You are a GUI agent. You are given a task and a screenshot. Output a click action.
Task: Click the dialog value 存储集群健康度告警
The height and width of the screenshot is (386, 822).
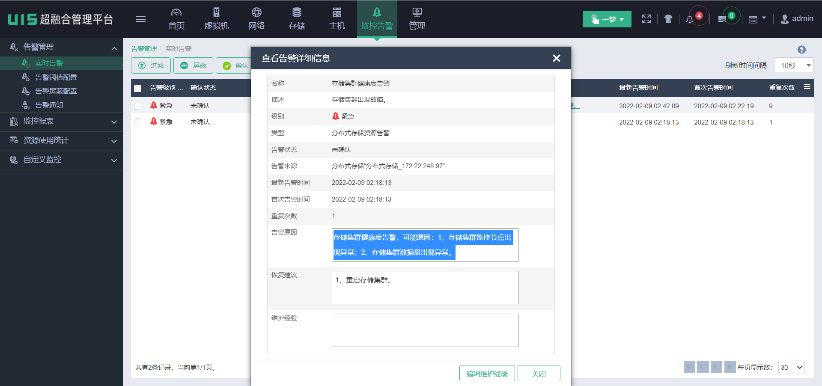click(x=360, y=83)
